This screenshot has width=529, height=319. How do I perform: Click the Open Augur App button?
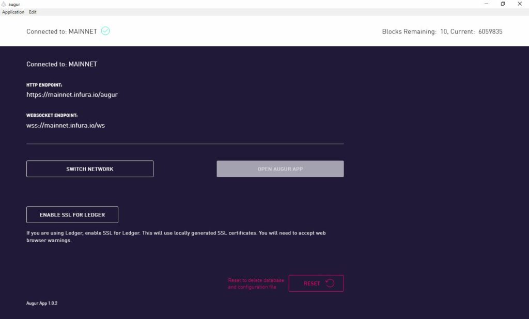[x=280, y=169]
